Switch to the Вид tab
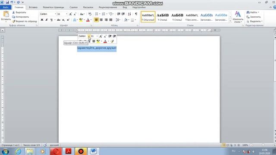The width and height of the screenshot is (276, 155). pos(125,7)
